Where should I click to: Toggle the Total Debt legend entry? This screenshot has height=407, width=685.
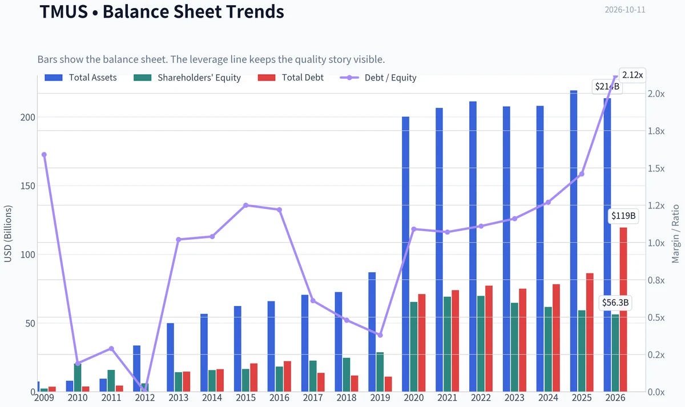pos(291,78)
